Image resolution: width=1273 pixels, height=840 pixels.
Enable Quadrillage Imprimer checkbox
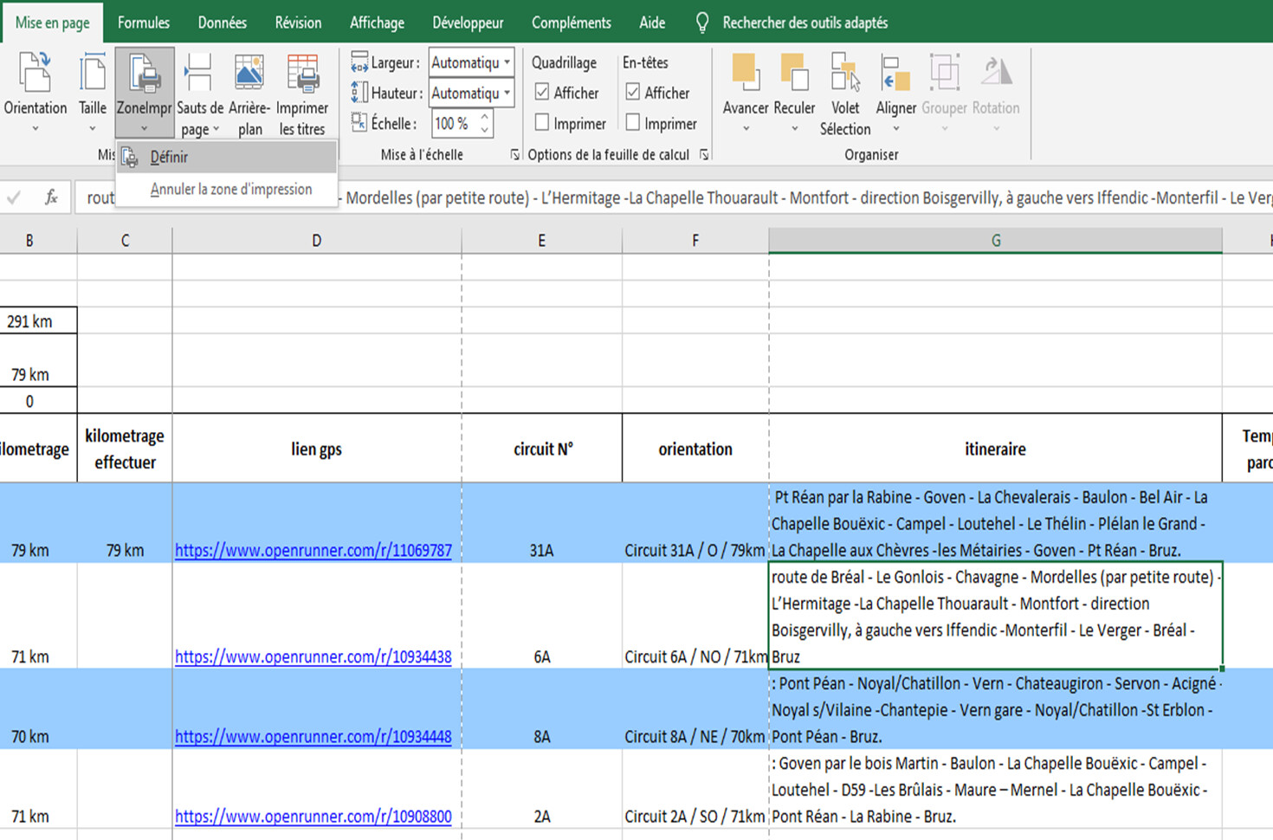tap(542, 122)
